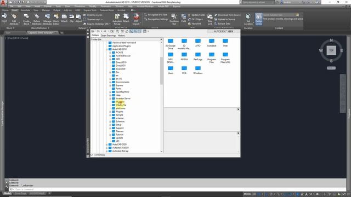This screenshot has width=351, height=197.
Task: Open the Block panel dropdown
Action: click(10, 28)
